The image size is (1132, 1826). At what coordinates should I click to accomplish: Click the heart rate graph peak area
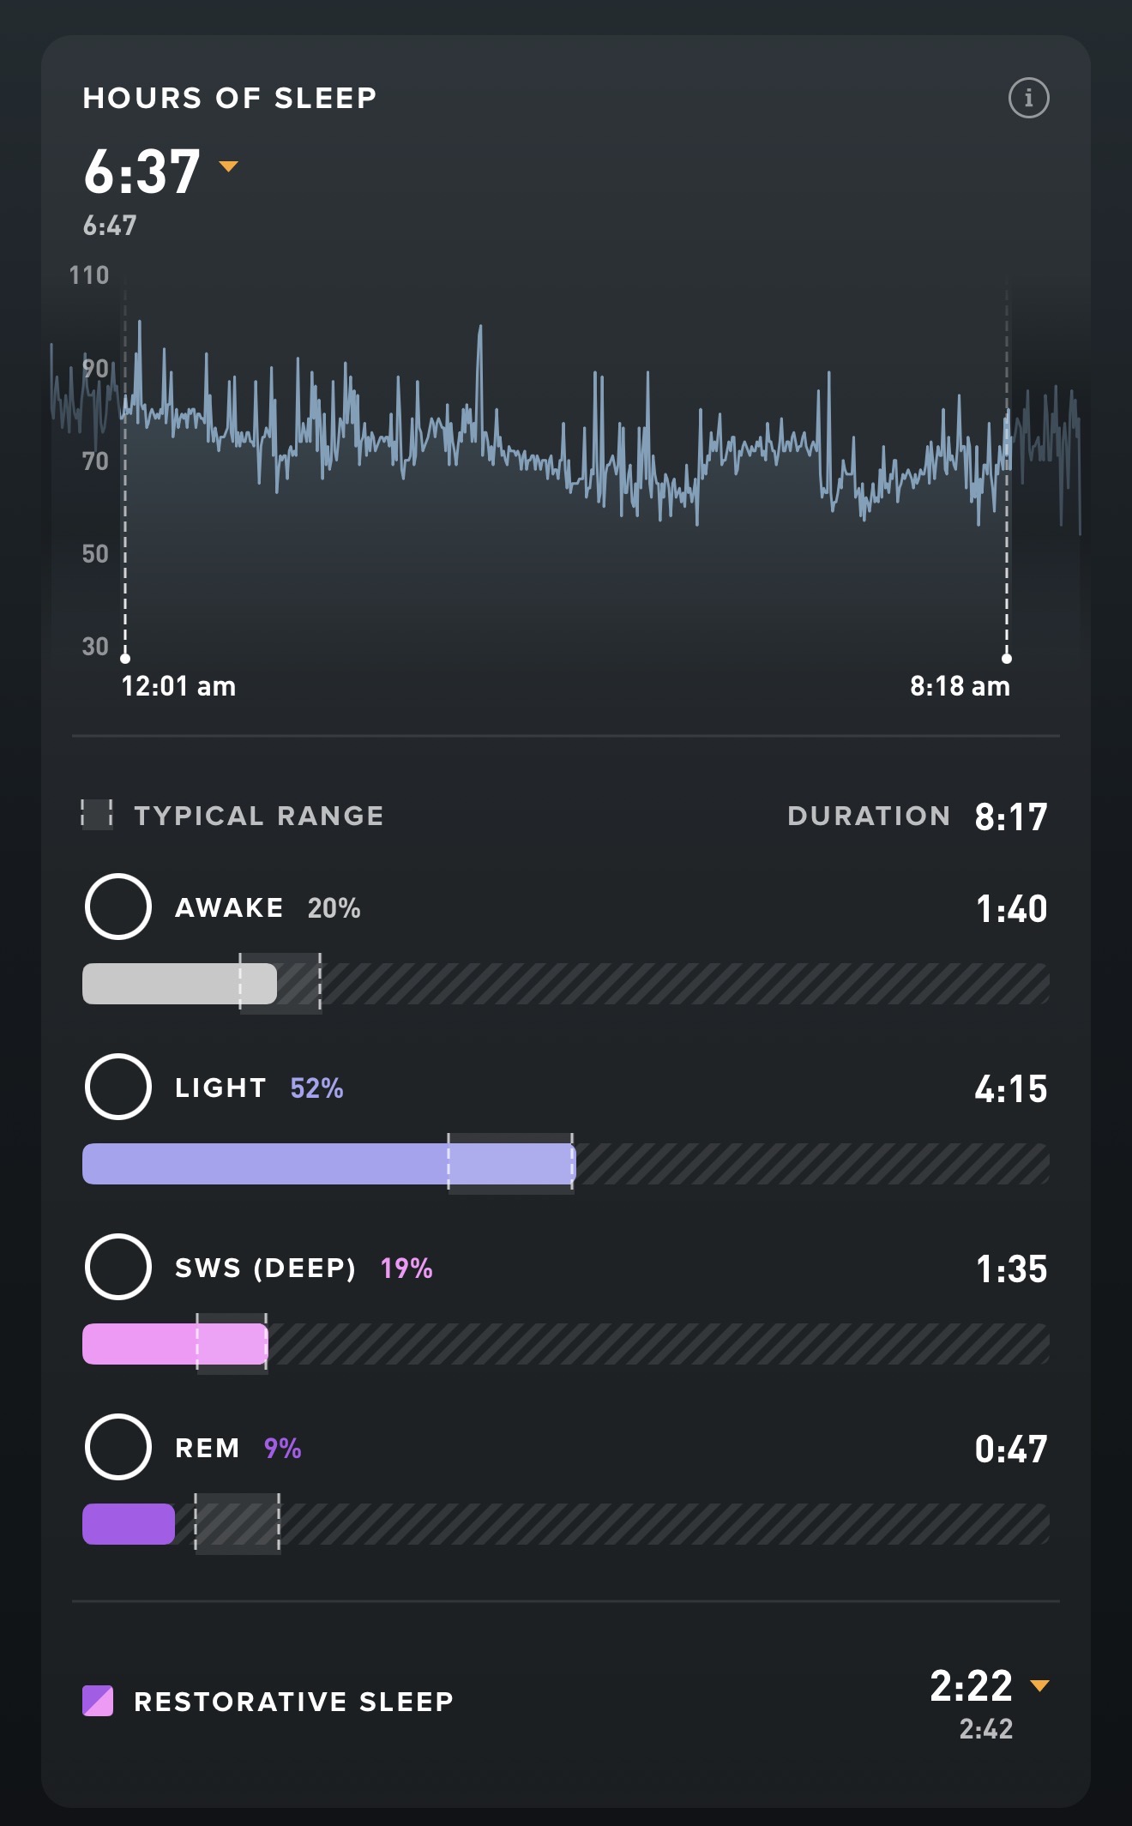click(x=479, y=343)
